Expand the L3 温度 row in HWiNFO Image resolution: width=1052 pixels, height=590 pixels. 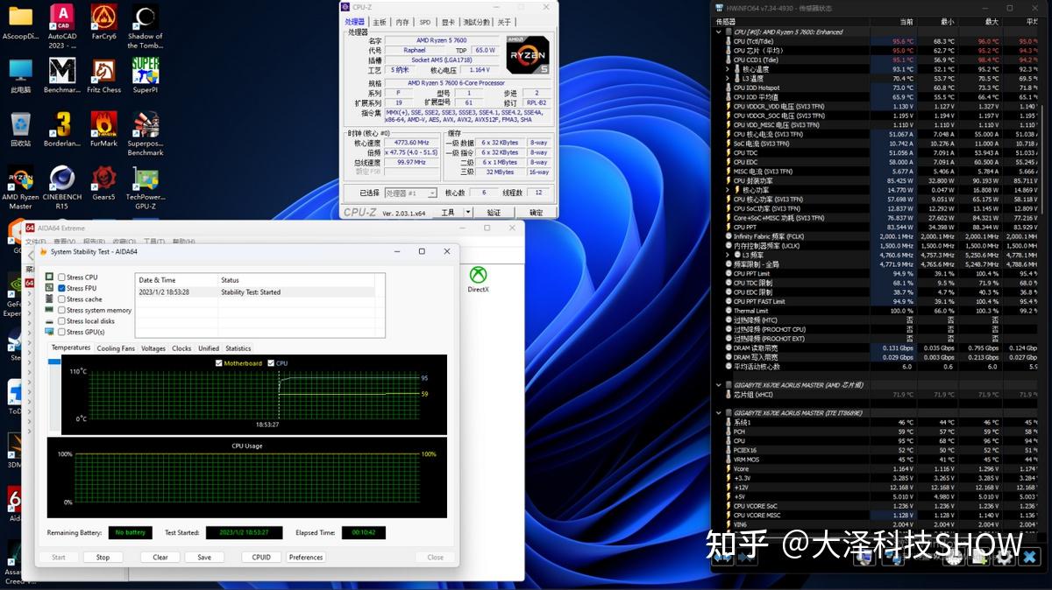coord(728,79)
